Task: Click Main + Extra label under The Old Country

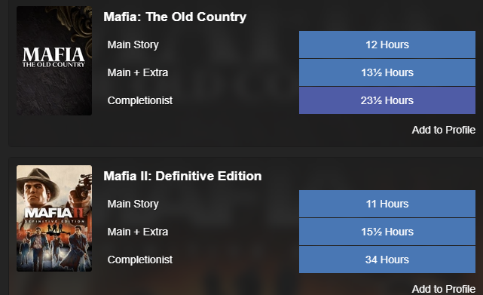Action: click(x=138, y=72)
